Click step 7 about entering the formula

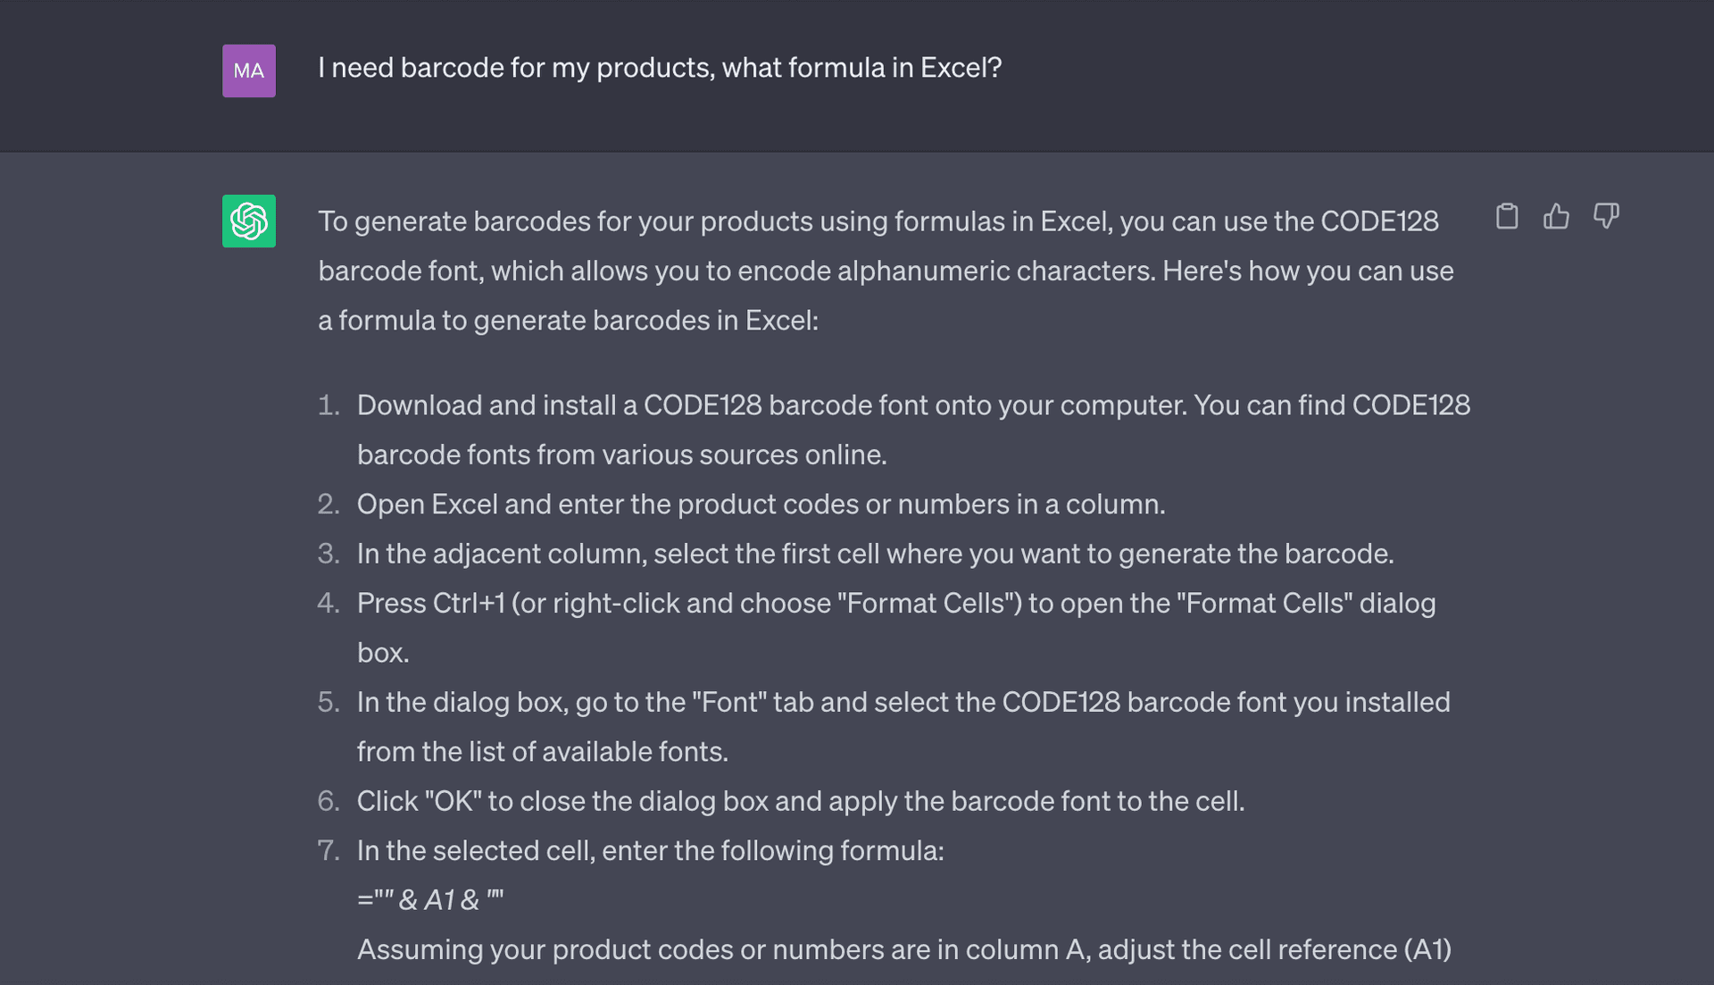(x=650, y=850)
